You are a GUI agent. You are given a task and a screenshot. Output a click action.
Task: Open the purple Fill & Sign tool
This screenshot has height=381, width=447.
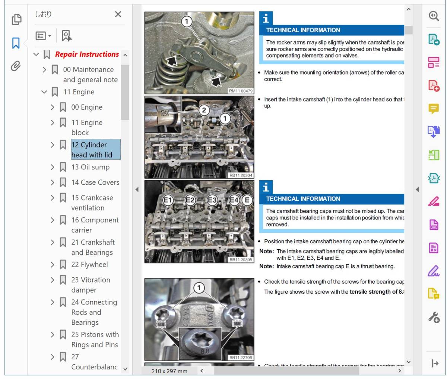click(434, 271)
